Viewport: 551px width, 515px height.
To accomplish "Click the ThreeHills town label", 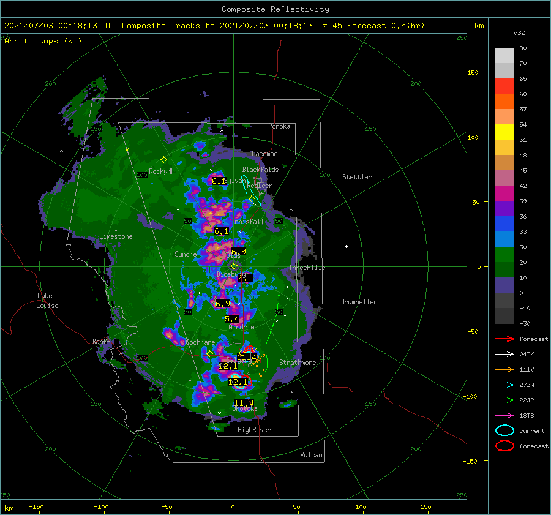I will 307,268.
